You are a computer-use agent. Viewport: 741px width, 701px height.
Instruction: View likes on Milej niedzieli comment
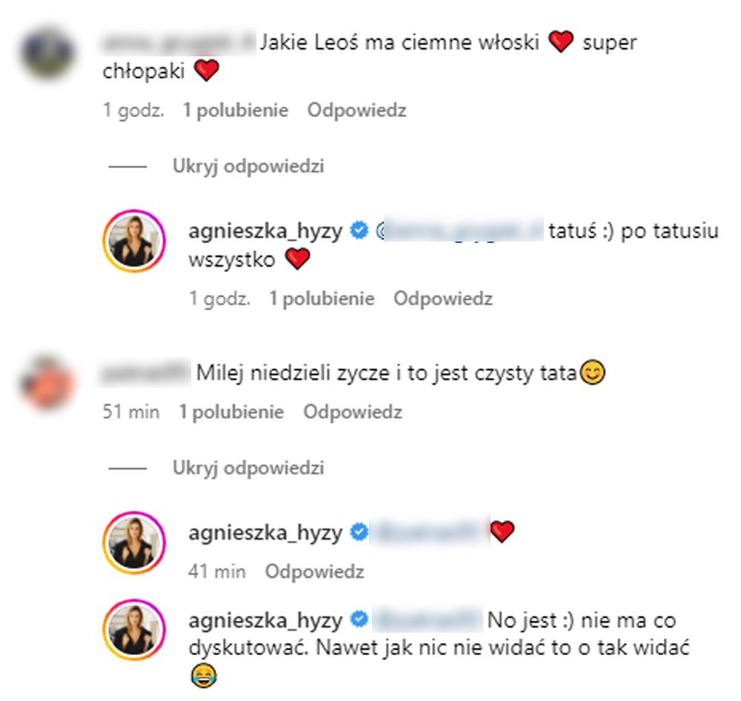231,412
